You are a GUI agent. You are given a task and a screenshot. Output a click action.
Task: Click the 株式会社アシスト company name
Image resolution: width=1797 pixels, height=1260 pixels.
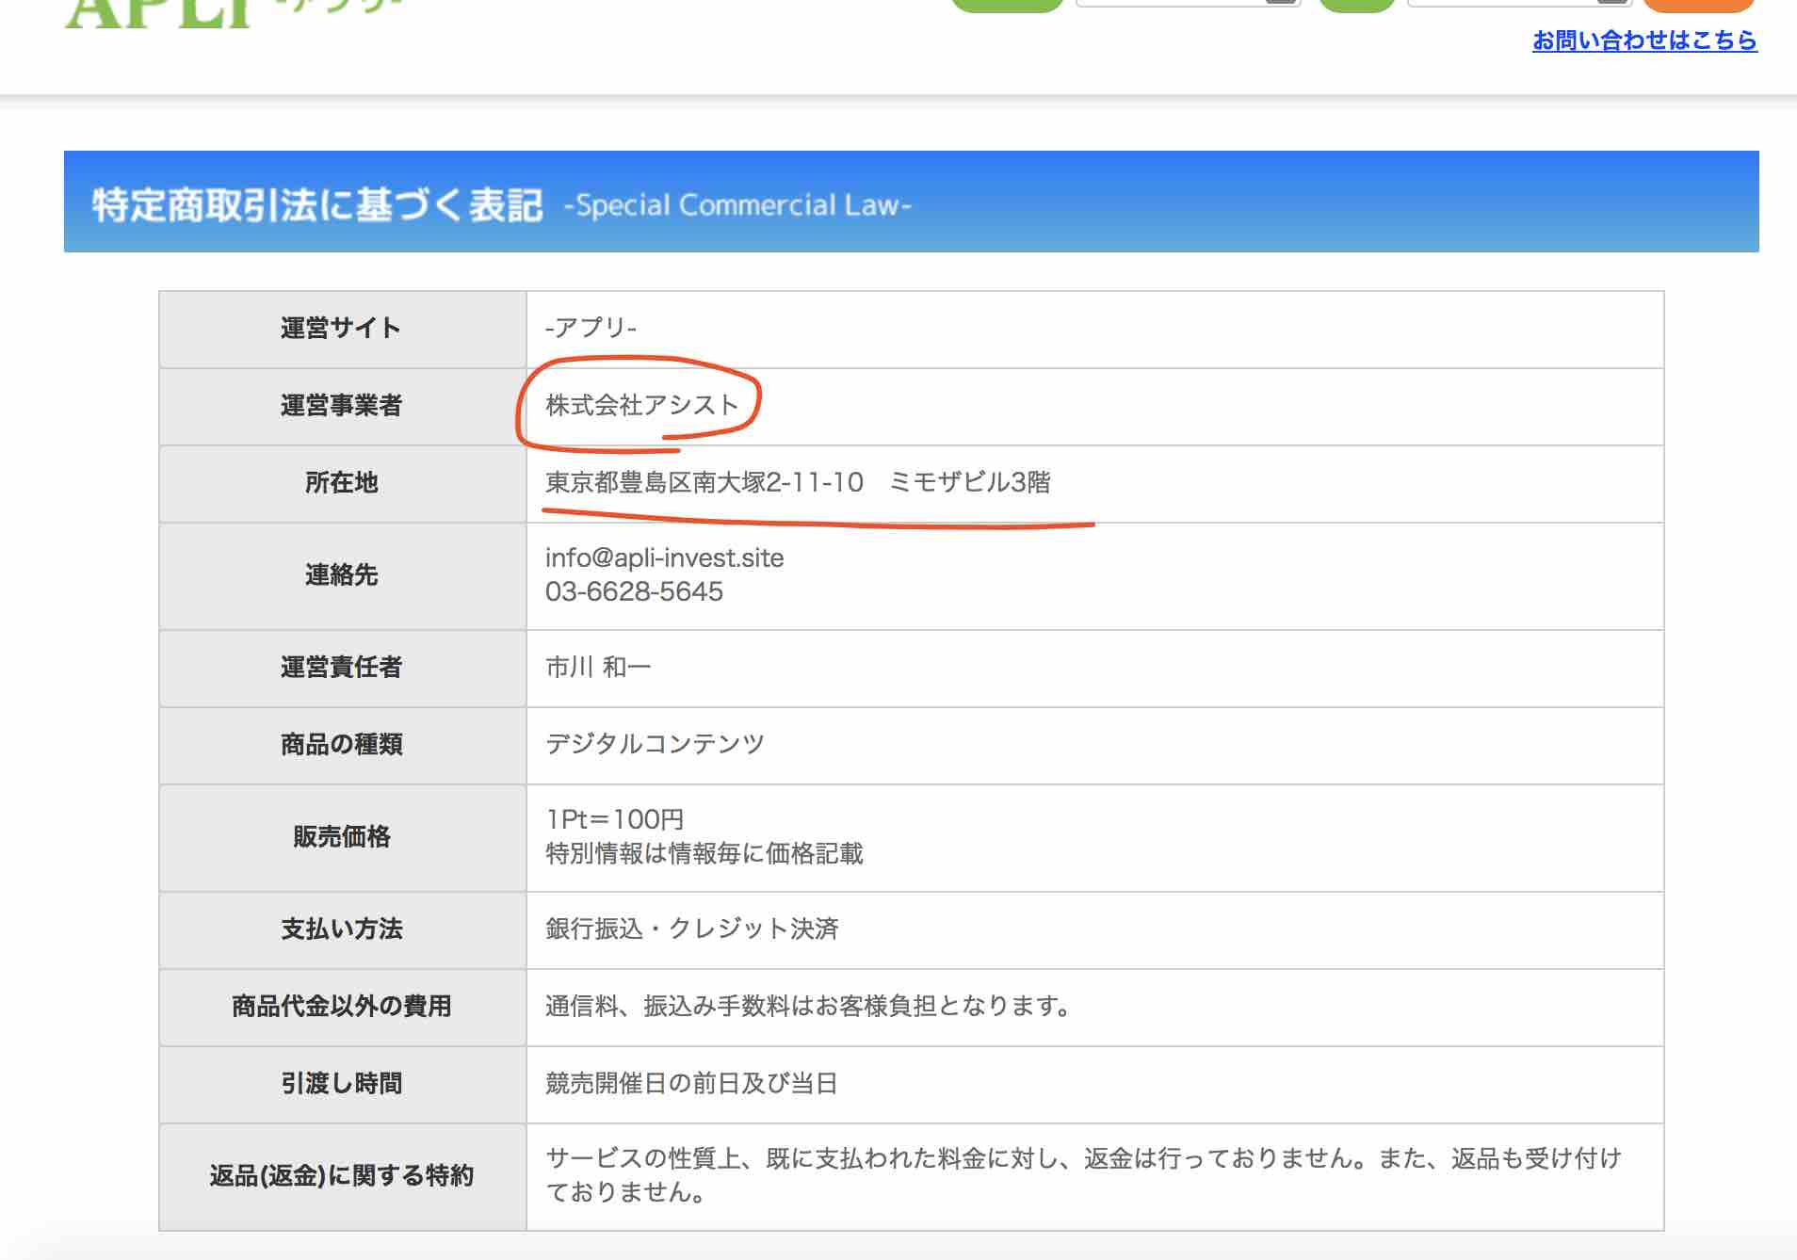click(x=641, y=405)
